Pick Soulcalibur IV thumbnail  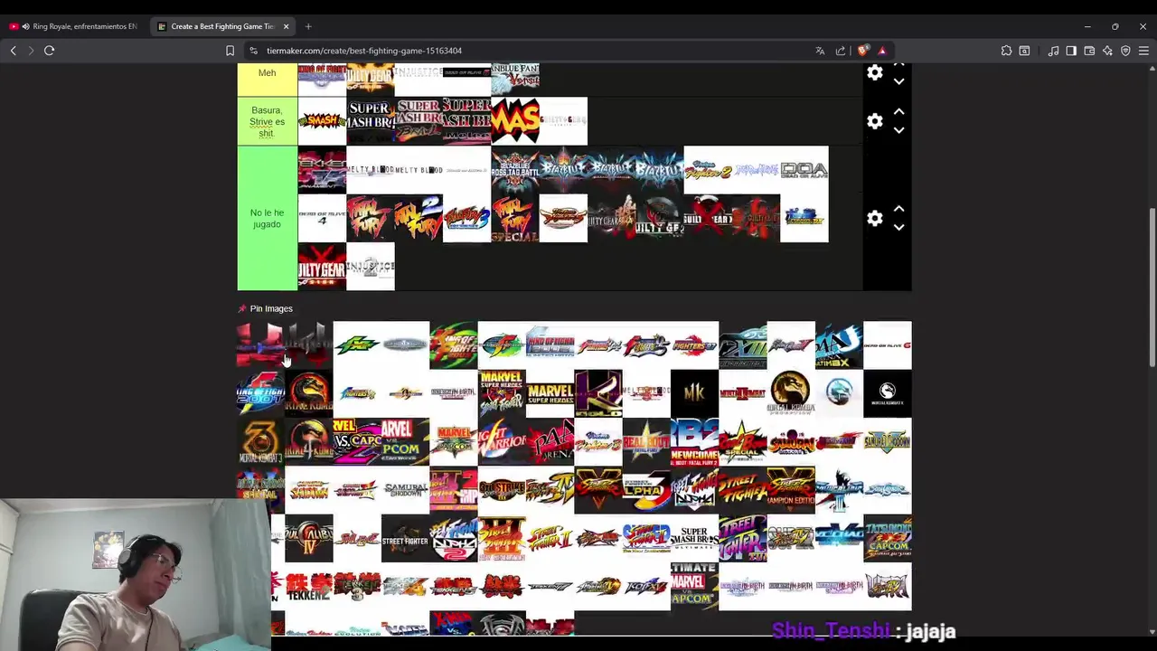point(308,538)
